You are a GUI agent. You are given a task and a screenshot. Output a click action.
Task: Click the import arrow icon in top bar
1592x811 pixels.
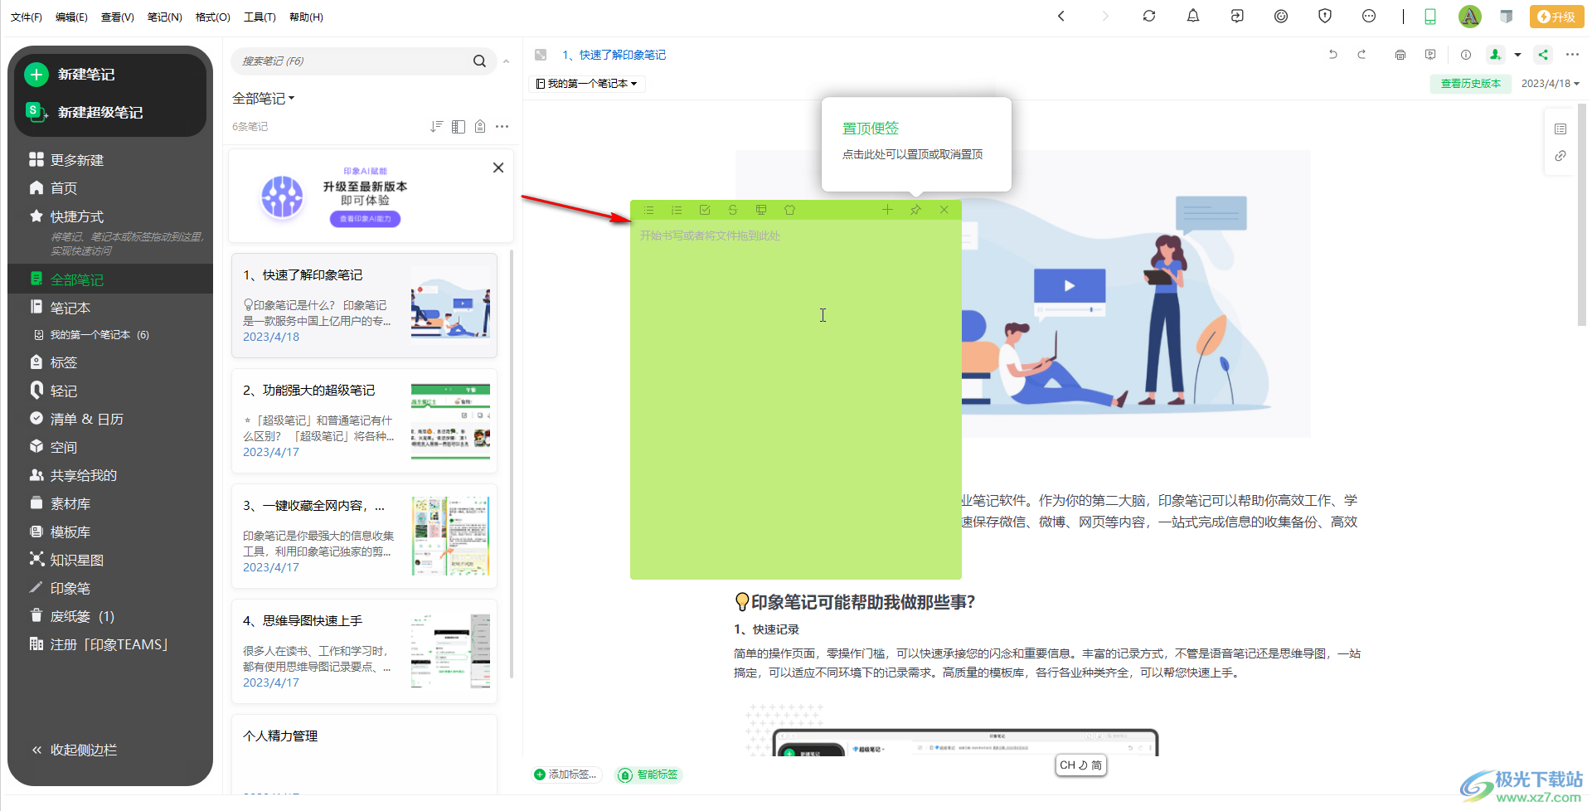click(1237, 16)
